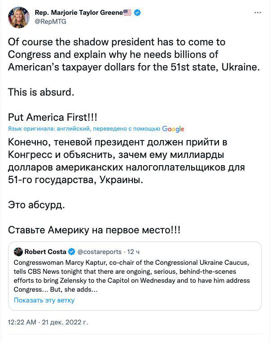Click the blue verified badge beside Greene's name

(138, 13)
